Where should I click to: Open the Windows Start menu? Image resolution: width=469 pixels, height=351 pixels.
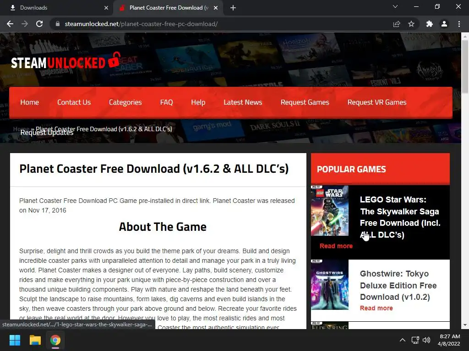(15, 340)
